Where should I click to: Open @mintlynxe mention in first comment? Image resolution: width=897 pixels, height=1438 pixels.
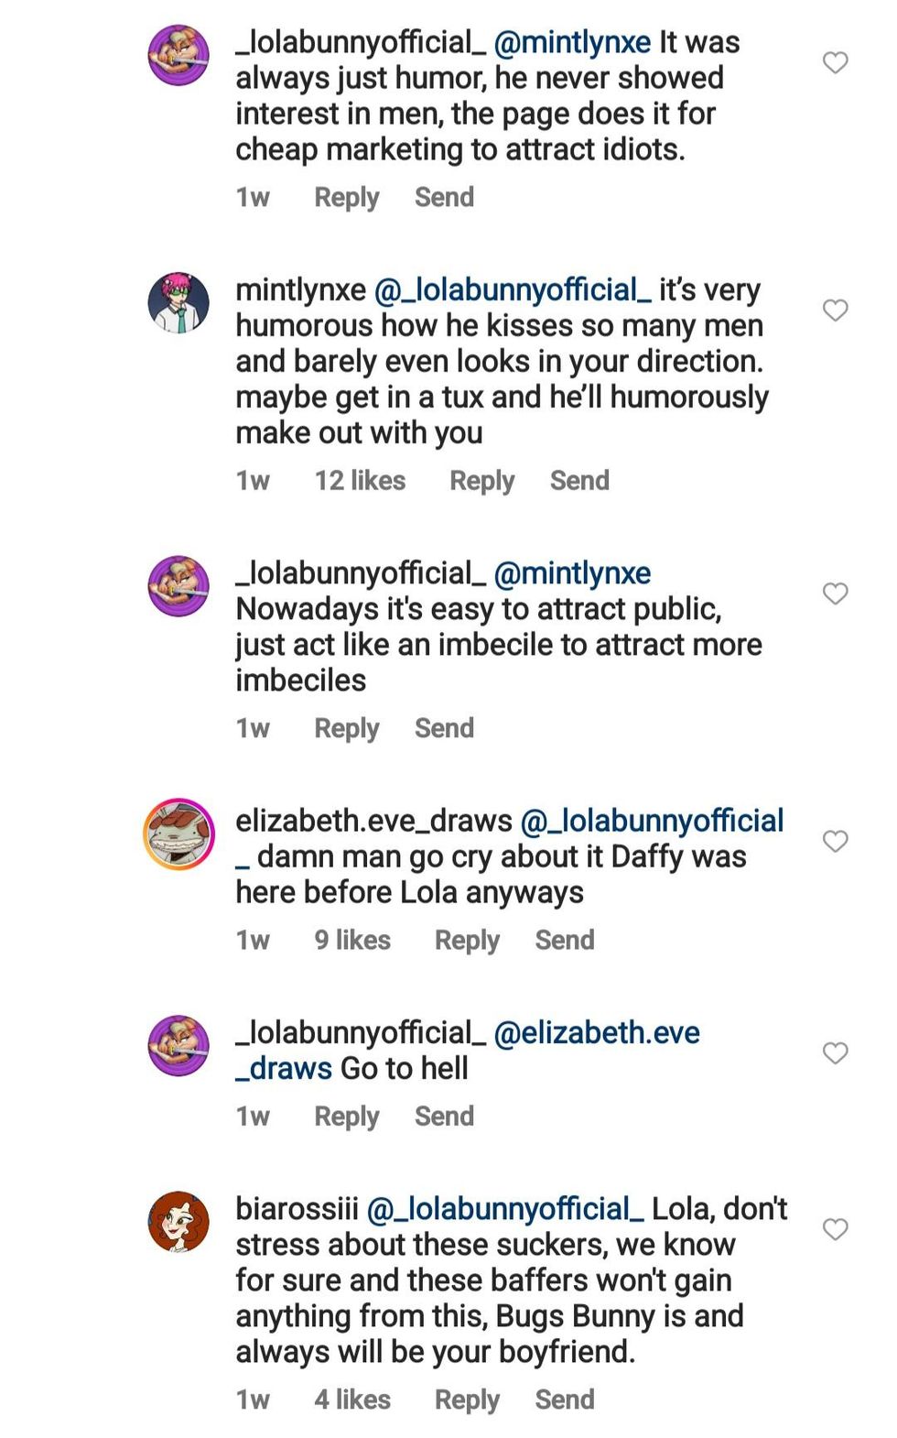[572, 42]
